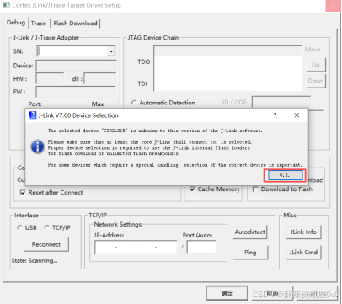Click the JTAG Device Chain list box

pos(227,68)
